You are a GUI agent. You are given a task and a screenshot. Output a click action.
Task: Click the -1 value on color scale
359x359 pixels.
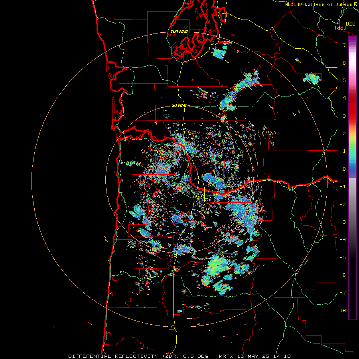(343, 187)
